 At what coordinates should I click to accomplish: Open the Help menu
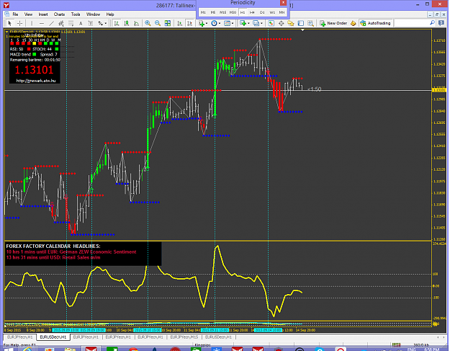[x=110, y=14]
